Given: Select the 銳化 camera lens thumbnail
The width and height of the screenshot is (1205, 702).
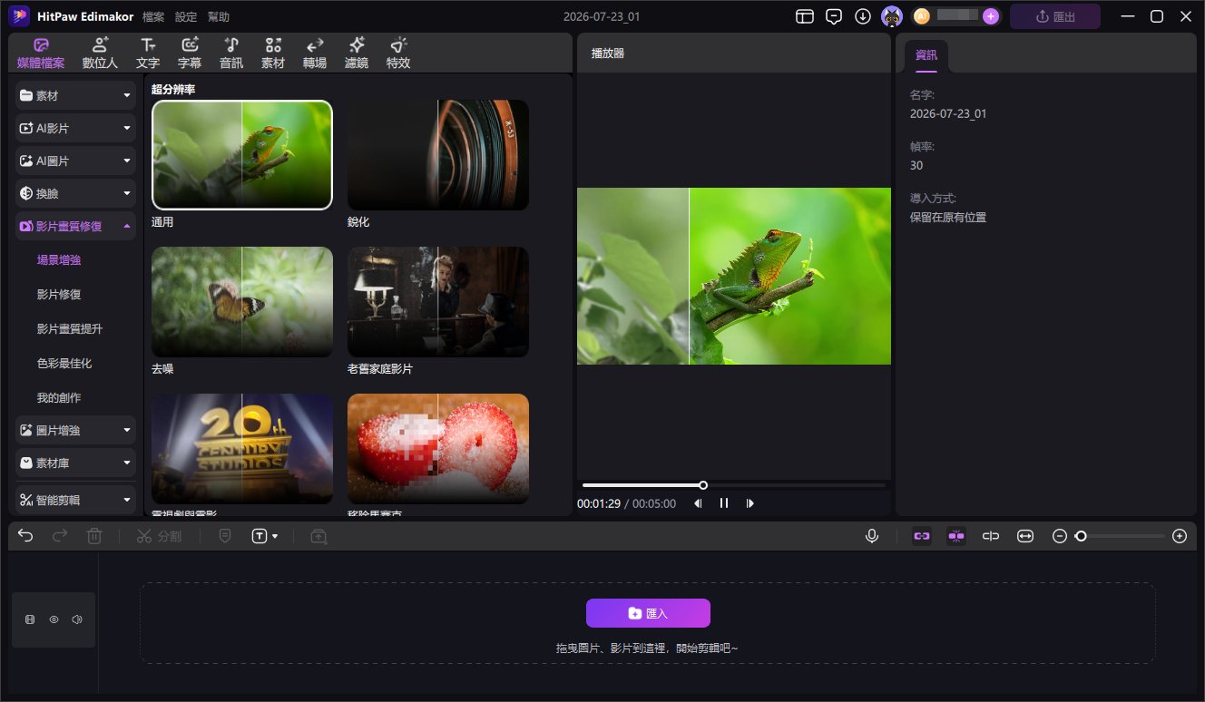Looking at the screenshot, I should pos(438,154).
